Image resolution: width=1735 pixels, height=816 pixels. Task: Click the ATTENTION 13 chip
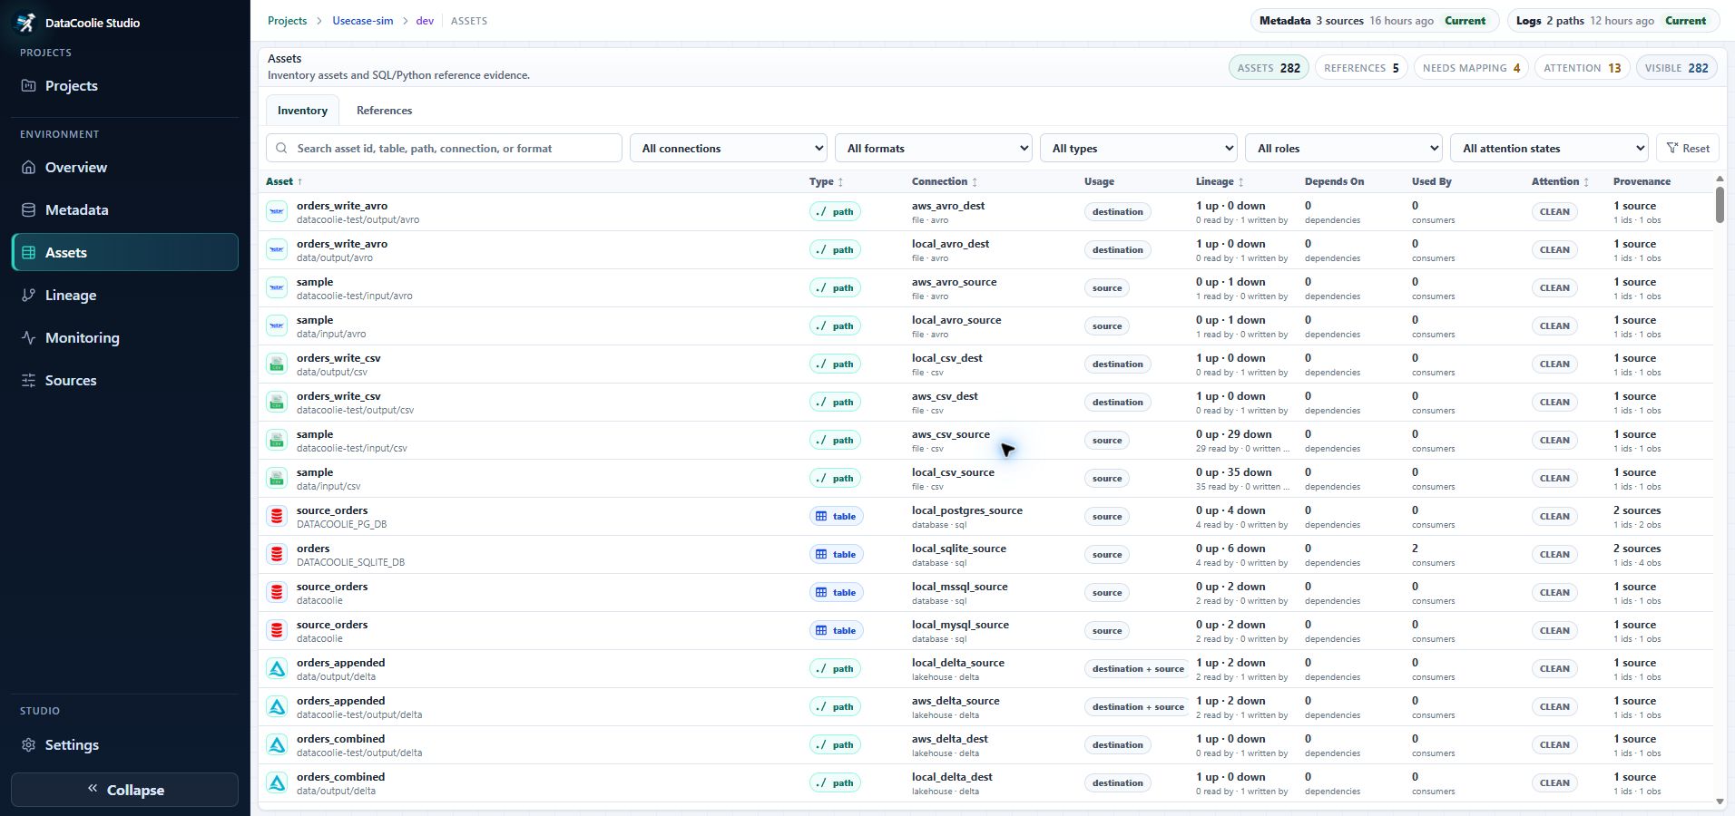pyautogui.click(x=1582, y=68)
